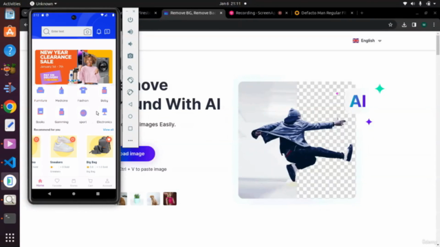
Task: Tap Android recents button on phone navbar
Action: click(x=98, y=193)
